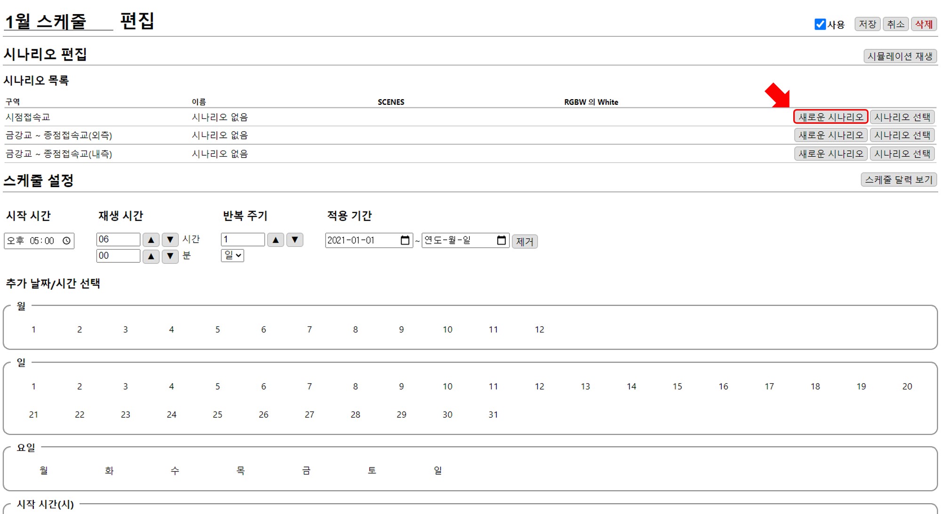Select day 15 in 일 group
This screenshot has width=941, height=514.
[677, 387]
